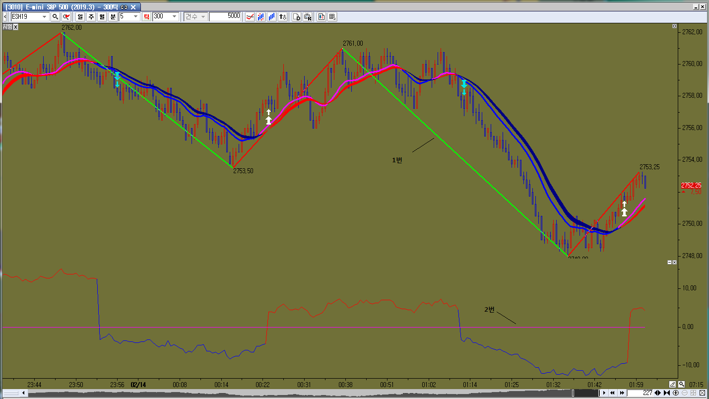Collapse toolbar with the left chevron button
709x399 pixels.
5,16
